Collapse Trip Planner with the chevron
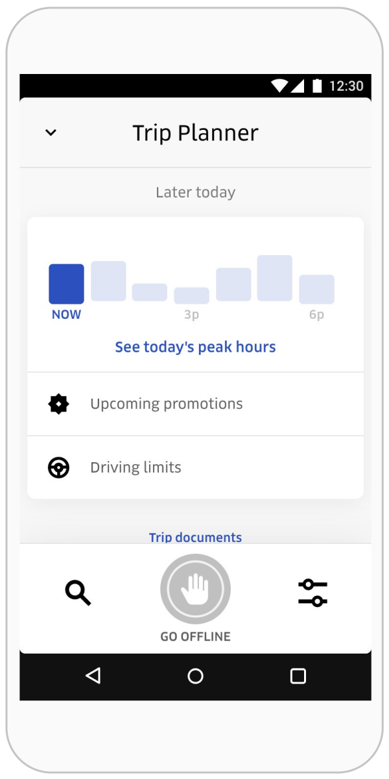 click(51, 132)
